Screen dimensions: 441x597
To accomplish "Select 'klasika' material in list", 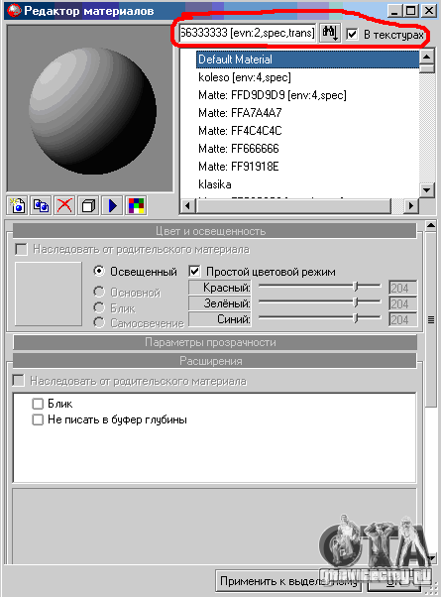I will pyautogui.click(x=215, y=184).
